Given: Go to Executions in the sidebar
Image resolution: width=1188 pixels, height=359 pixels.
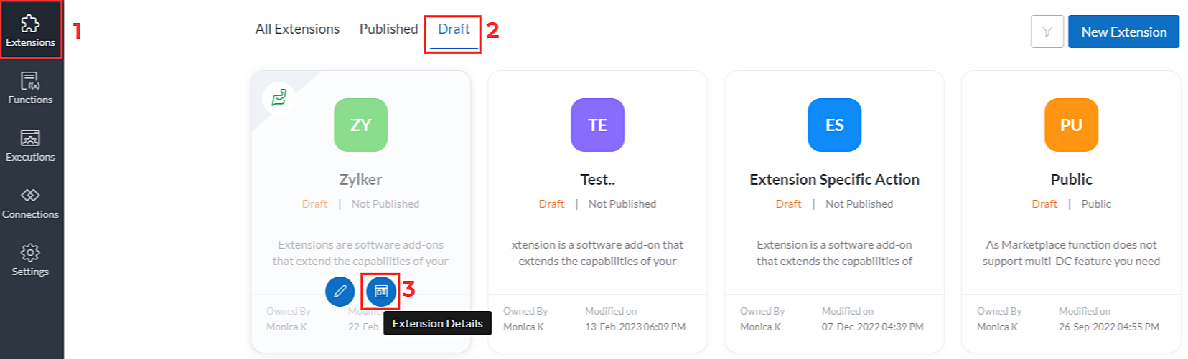Looking at the screenshot, I should point(30,145).
